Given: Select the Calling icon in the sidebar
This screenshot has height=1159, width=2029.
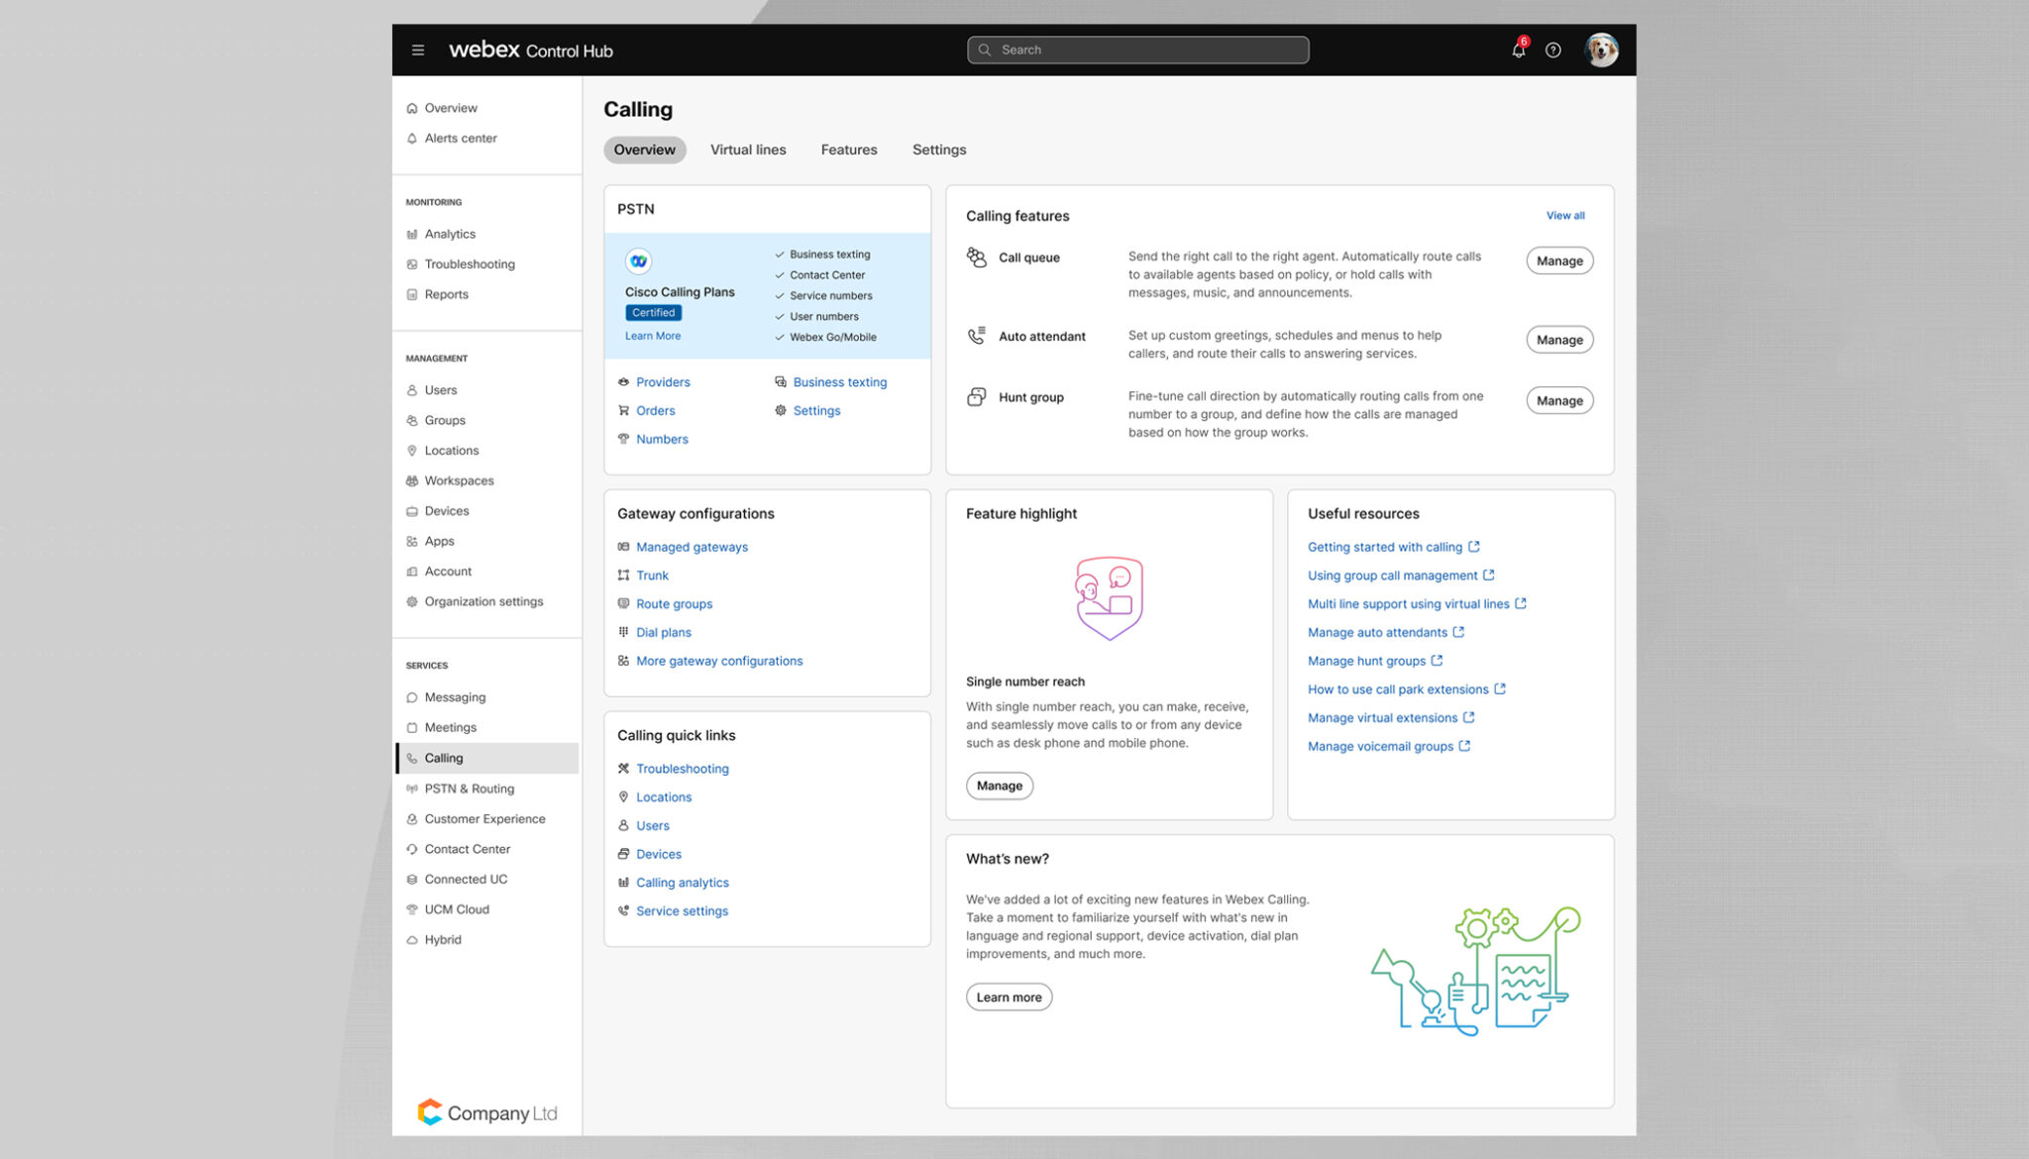Looking at the screenshot, I should [x=412, y=758].
